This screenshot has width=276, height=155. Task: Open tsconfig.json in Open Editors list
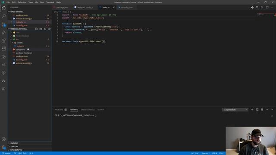point(22,25)
